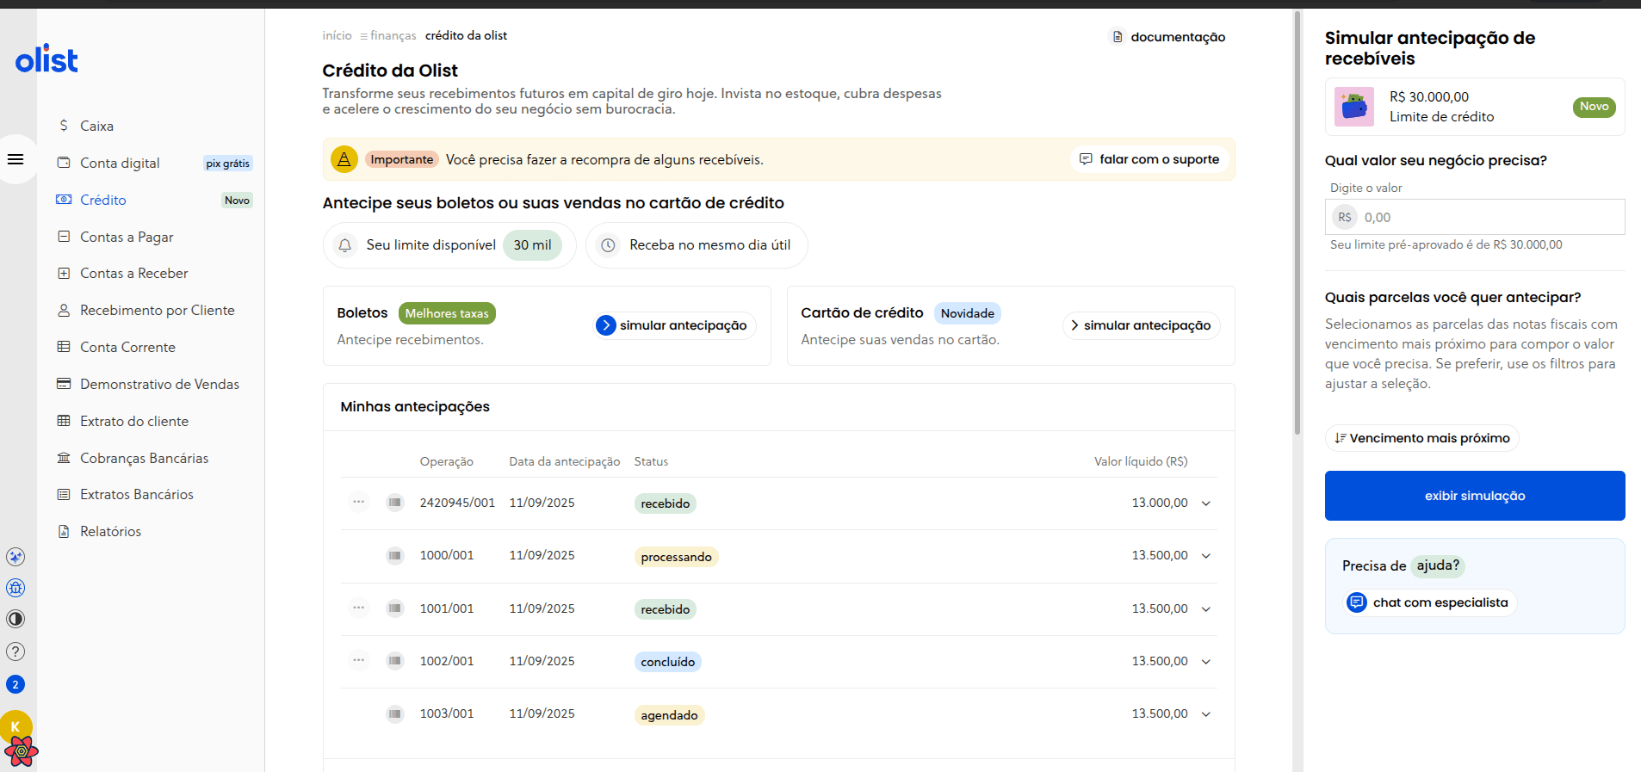Expand the 1003/001 row details chevron

click(x=1206, y=714)
